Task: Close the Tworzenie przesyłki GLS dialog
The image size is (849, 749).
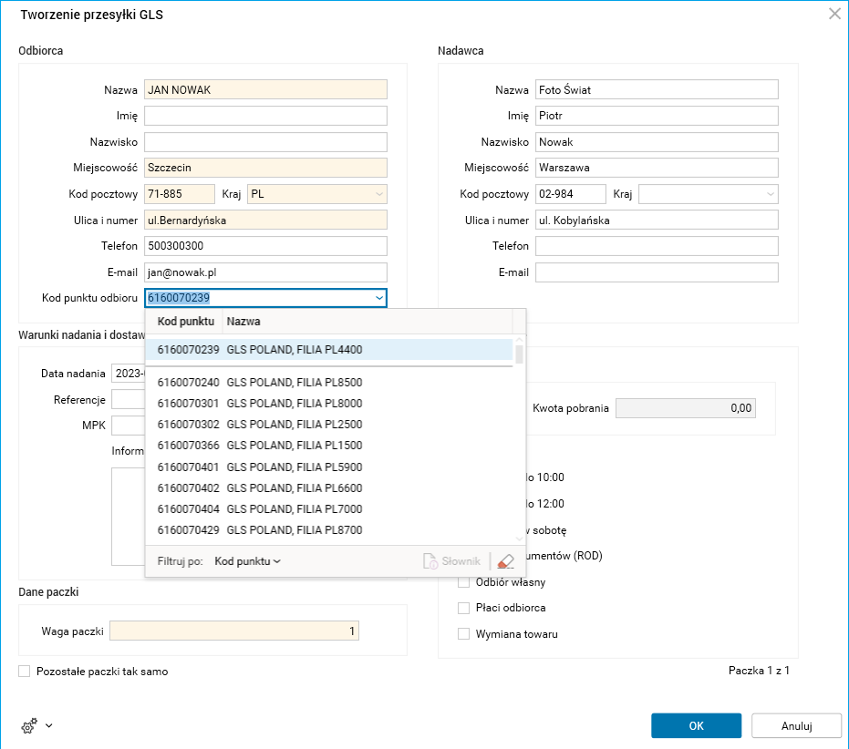Action: [833, 14]
